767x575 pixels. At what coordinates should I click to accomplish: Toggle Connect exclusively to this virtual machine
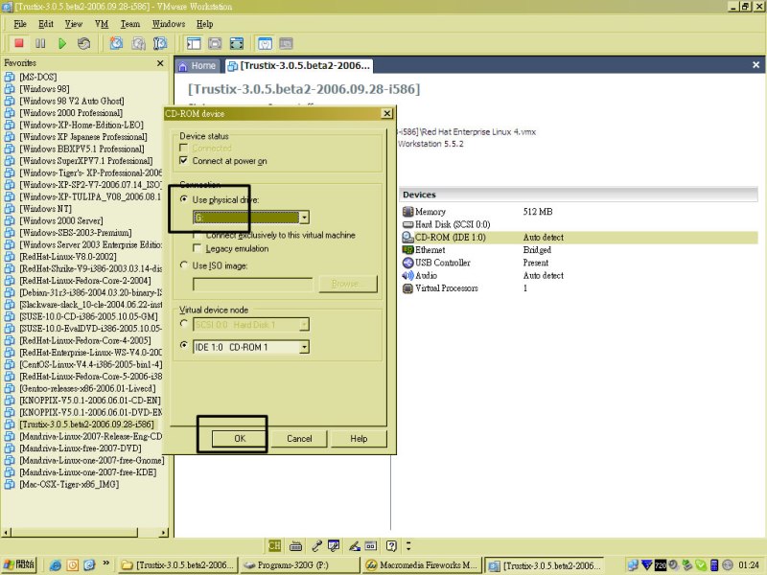coord(197,235)
